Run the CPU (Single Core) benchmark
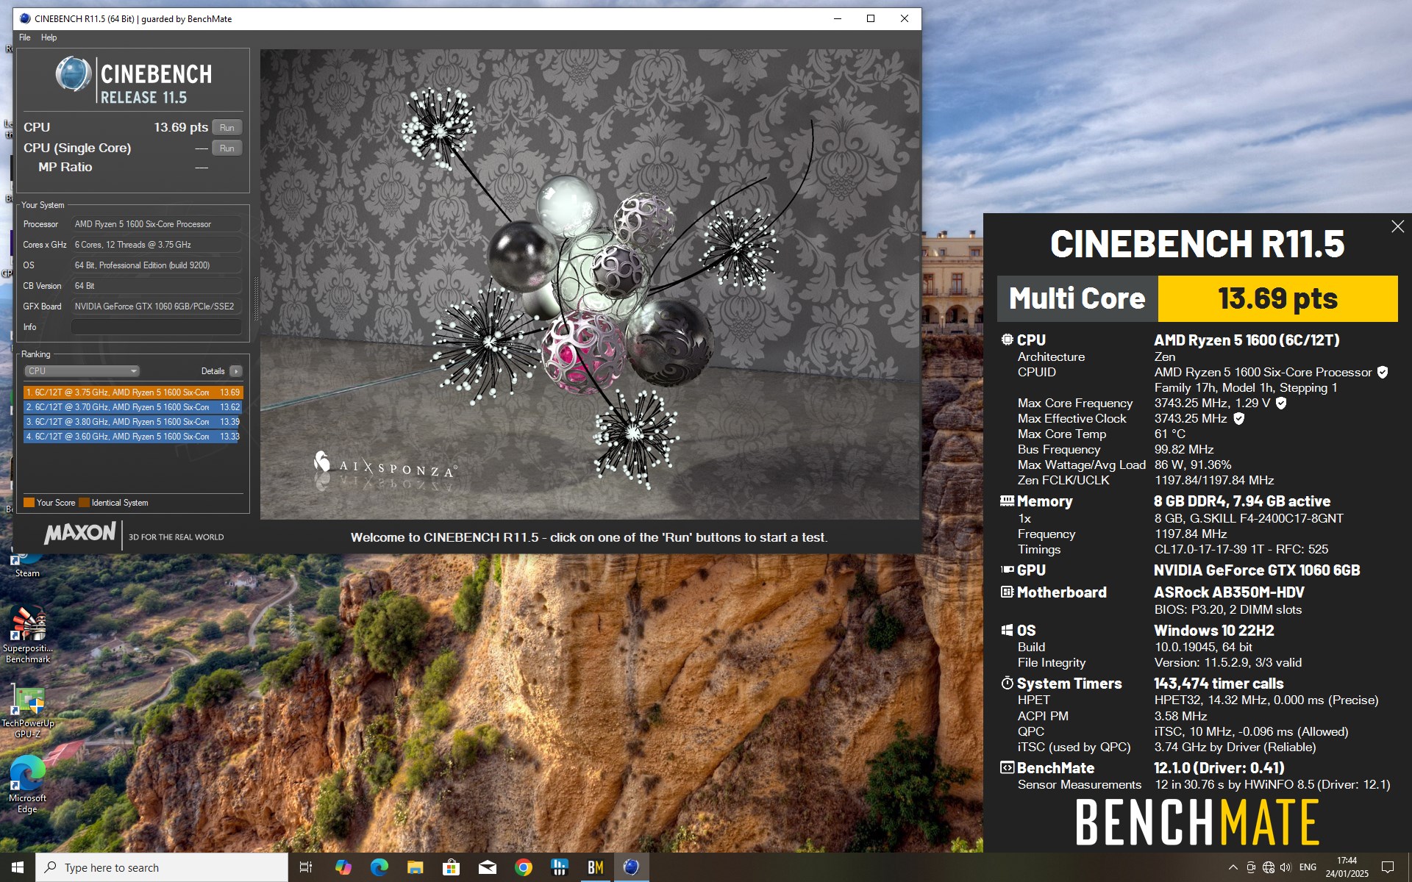This screenshot has height=882, width=1412. (x=227, y=148)
